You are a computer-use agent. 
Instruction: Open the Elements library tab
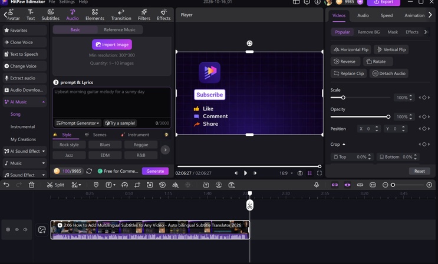(95, 15)
